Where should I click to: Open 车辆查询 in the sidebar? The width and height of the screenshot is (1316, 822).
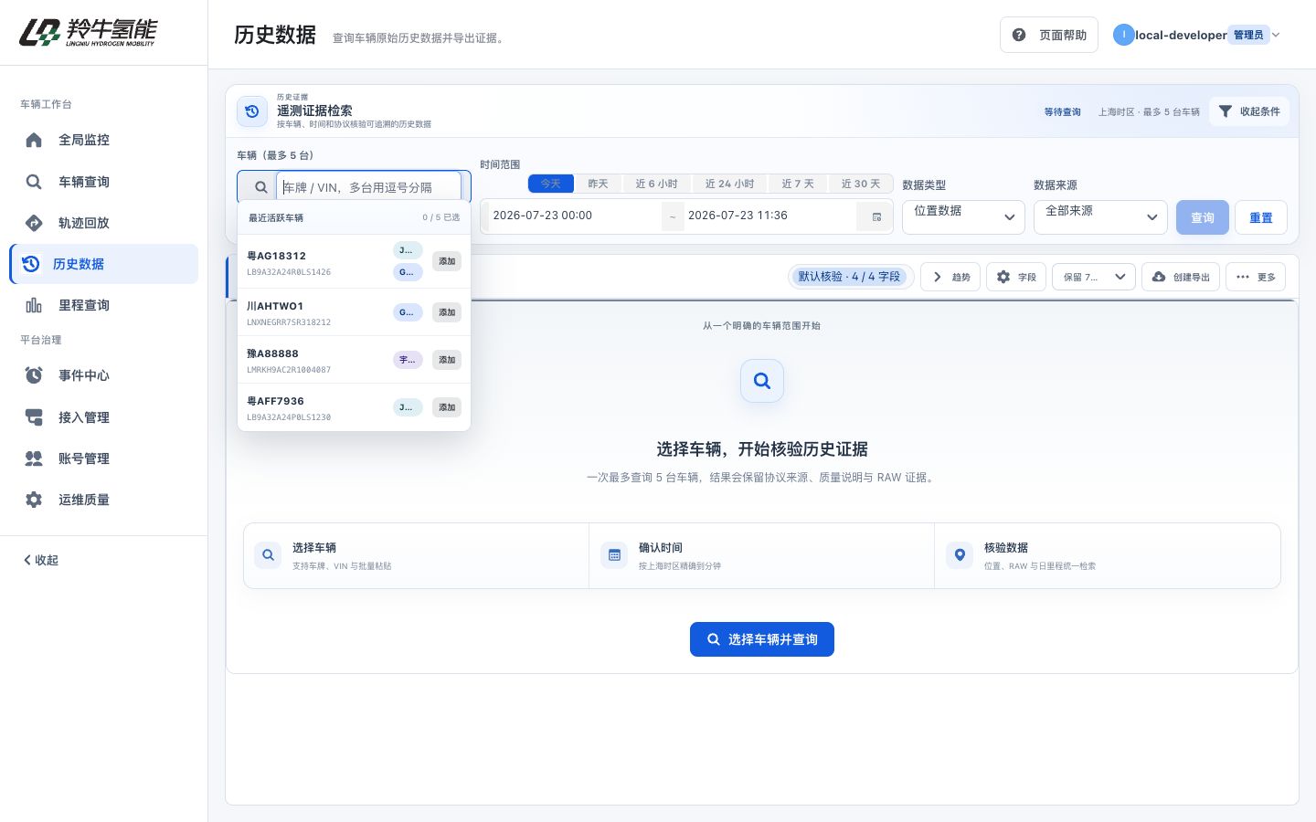[x=103, y=182]
